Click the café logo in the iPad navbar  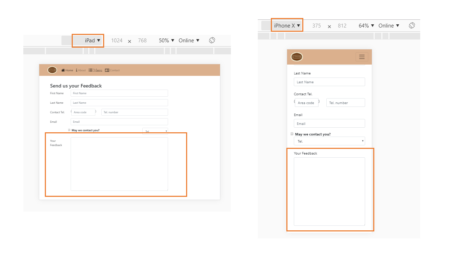52,70
